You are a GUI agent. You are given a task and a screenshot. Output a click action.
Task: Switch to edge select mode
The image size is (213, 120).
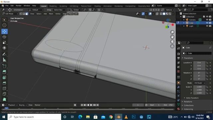pyautogui.click(x=24, y=14)
